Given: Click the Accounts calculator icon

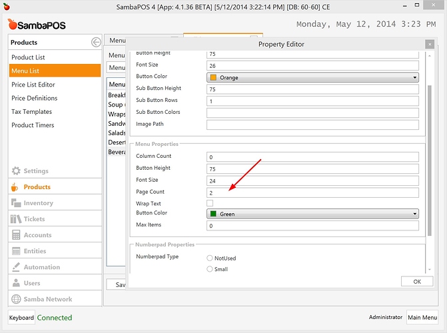Looking at the screenshot, I should pos(16,235).
